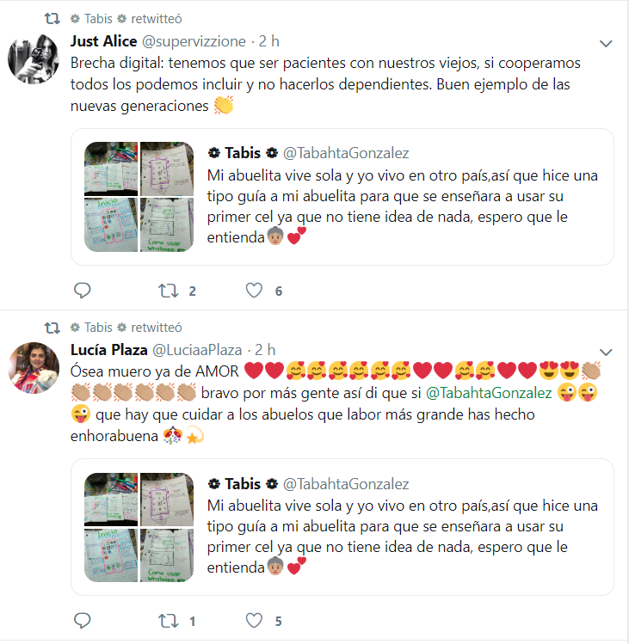629x644 pixels.
Task: Like Just Alice's tweet with the heart
Action: [254, 291]
